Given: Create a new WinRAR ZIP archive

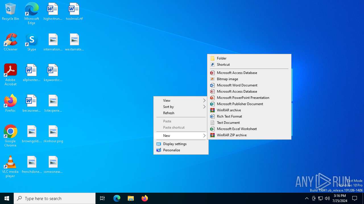Looking at the screenshot, I should pyautogui.click(x=249, y=135).
